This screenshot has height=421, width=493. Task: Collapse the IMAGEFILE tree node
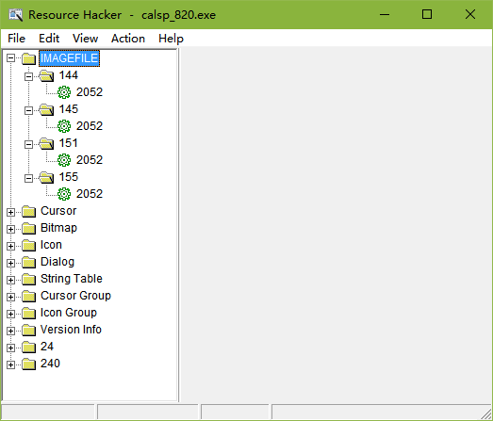[10, 58]
